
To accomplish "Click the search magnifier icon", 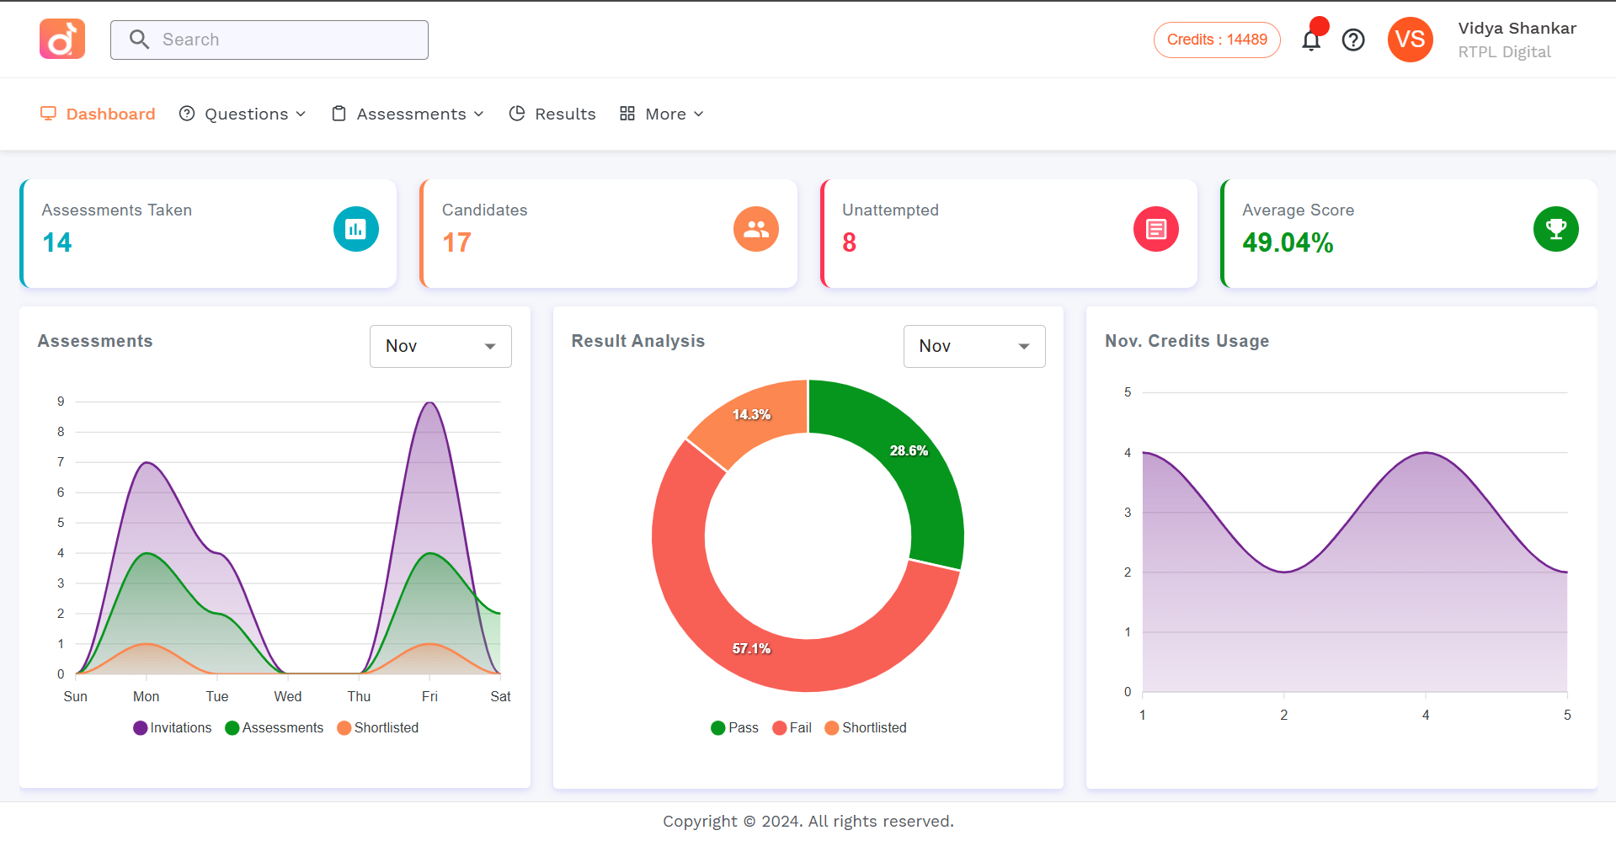I will pos(139,39).
